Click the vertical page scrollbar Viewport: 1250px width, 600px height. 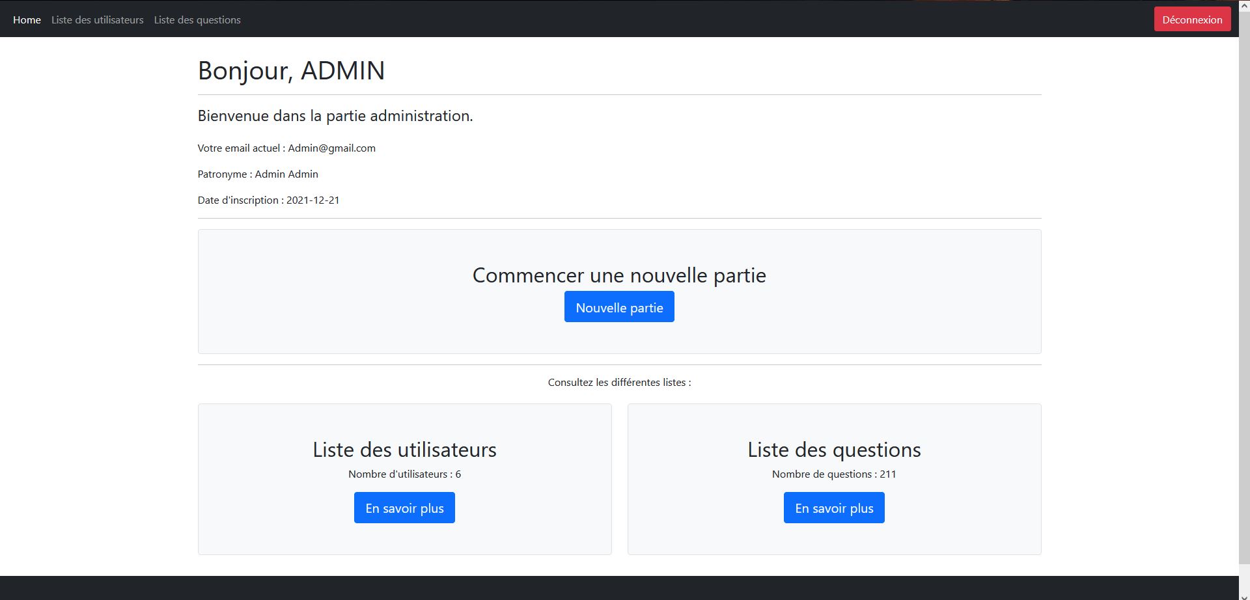(x=1244, y=286)
